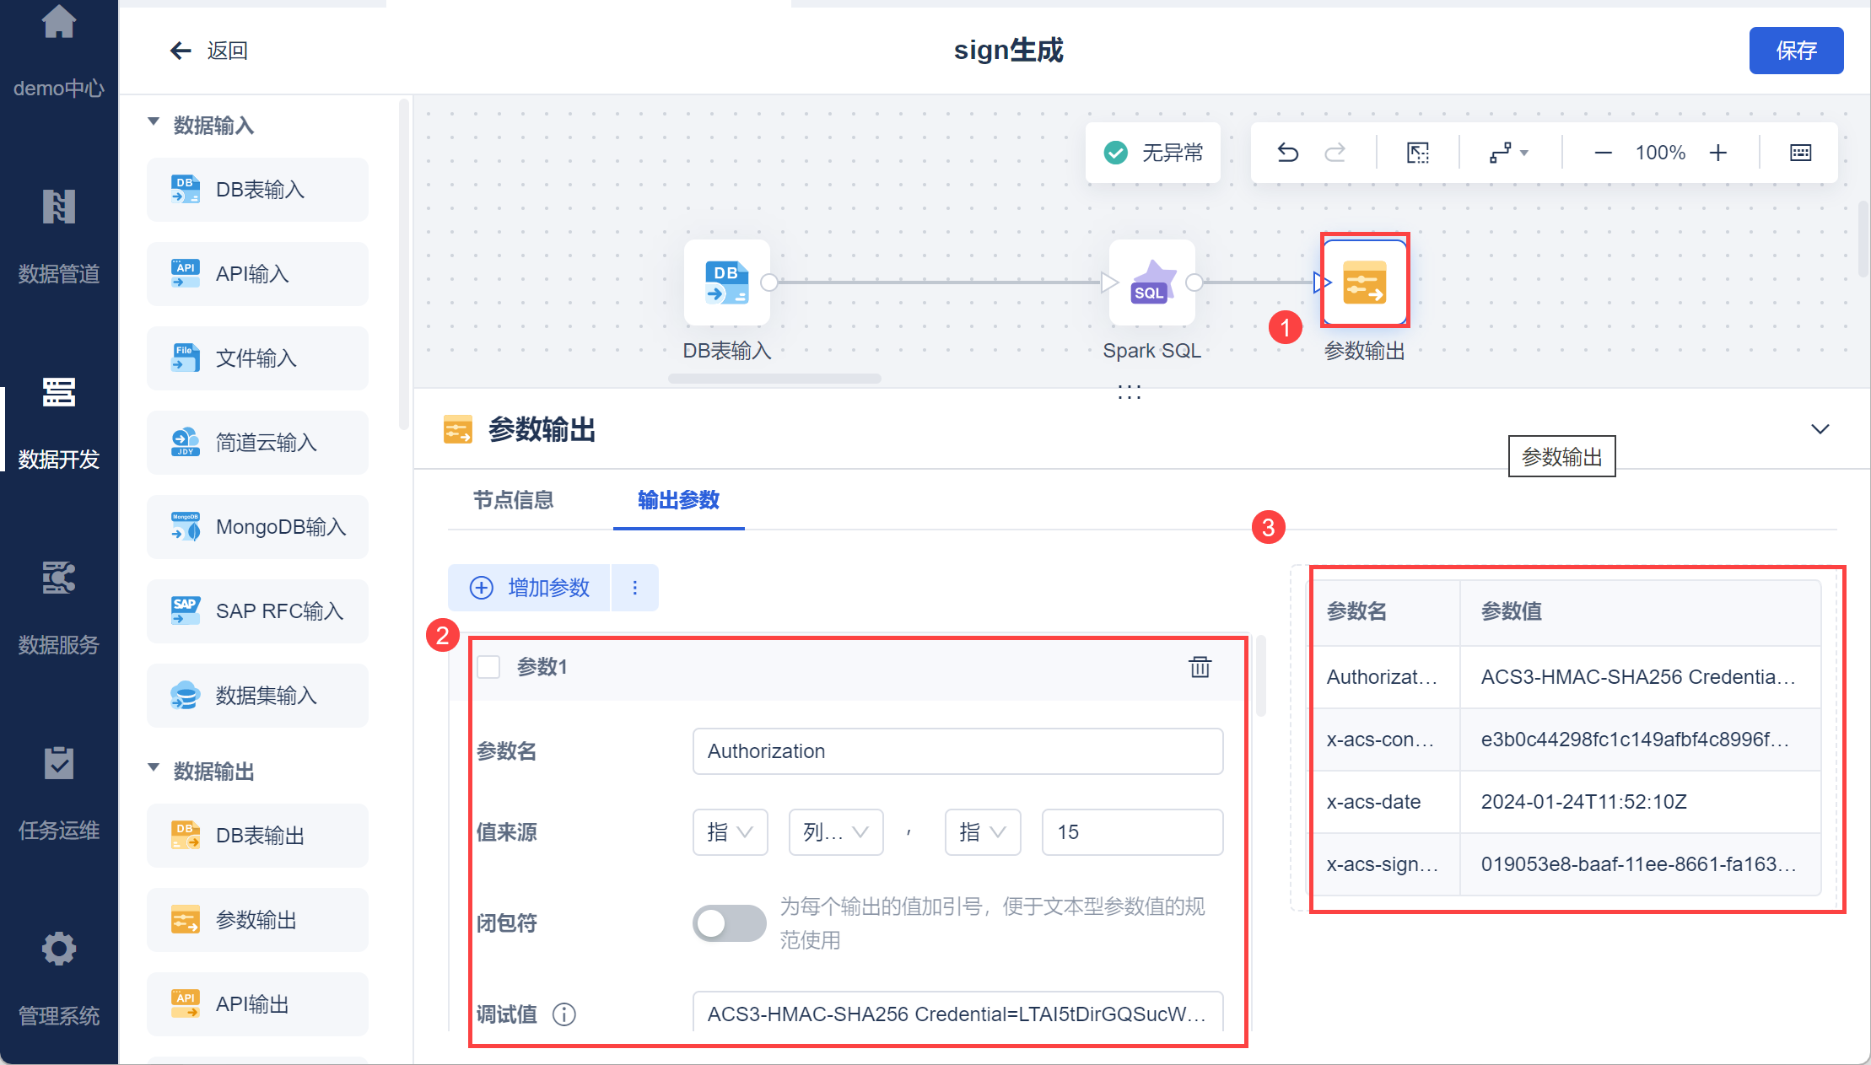Click the 增加参数 button
Screen dimensions: 1871x1065
[530, 588]
